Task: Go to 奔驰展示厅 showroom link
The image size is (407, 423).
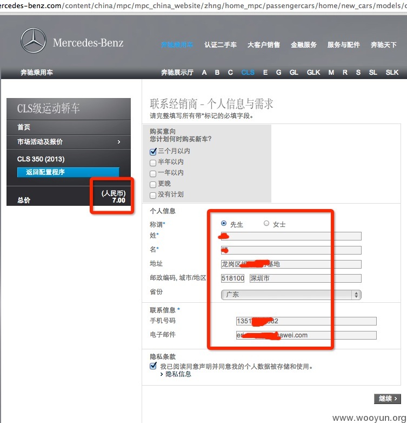Action: 177,72
